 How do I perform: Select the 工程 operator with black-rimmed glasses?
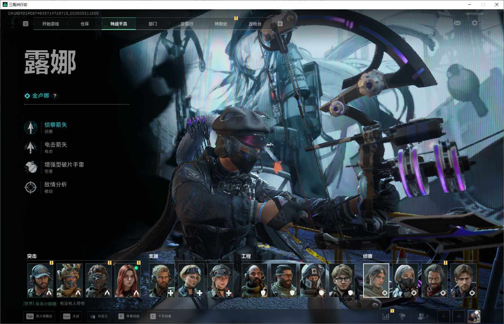342,281
